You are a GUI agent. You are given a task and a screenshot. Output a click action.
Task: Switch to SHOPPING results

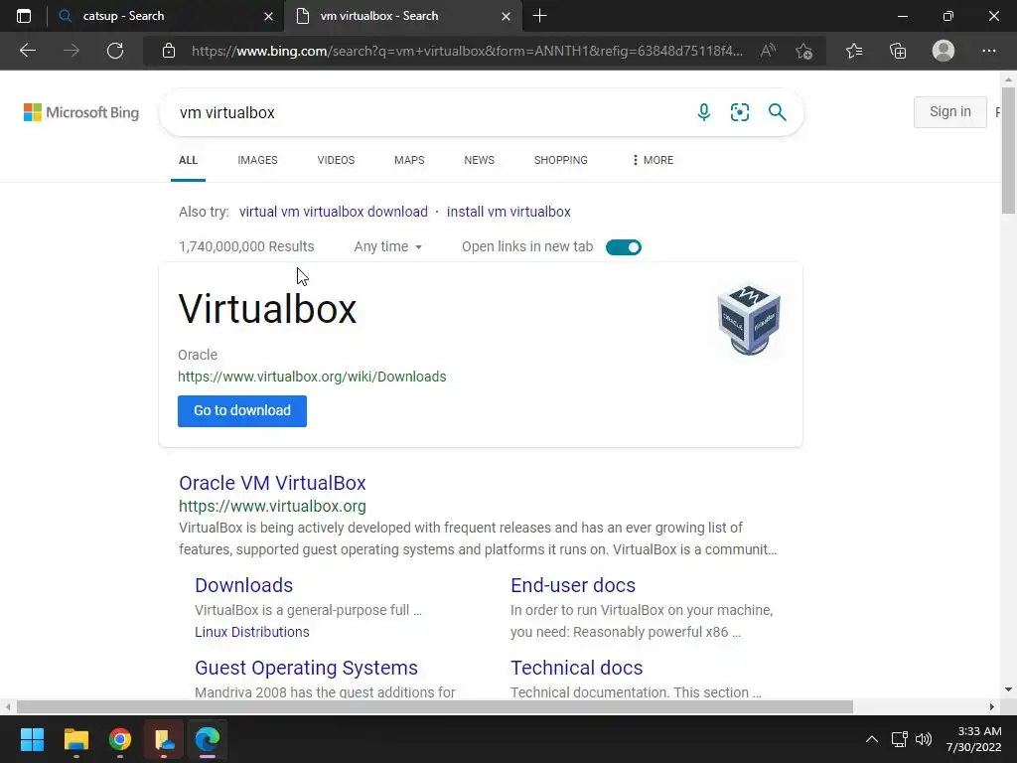point(561,160)
